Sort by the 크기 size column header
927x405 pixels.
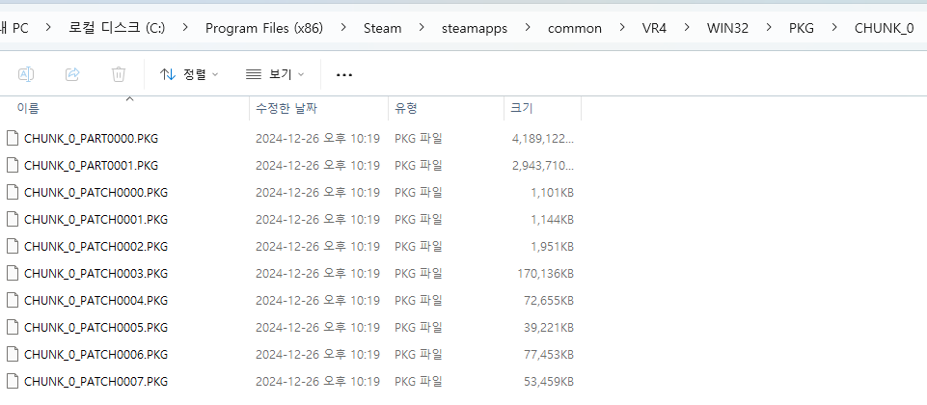click(522, 109)
